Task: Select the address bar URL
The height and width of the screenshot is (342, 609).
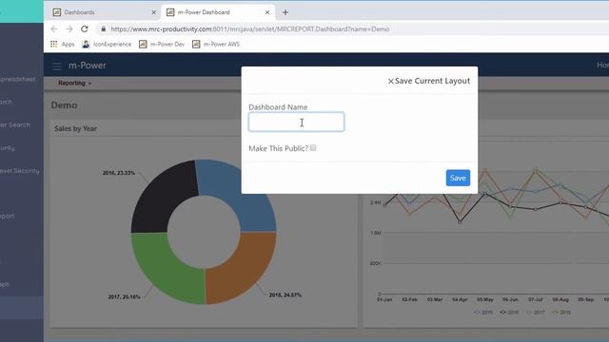Action: pyautogui.click(x=249, y=29)
